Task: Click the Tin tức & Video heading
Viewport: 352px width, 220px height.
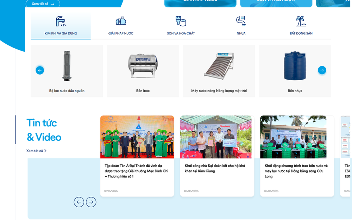Action: pos(44,130)
